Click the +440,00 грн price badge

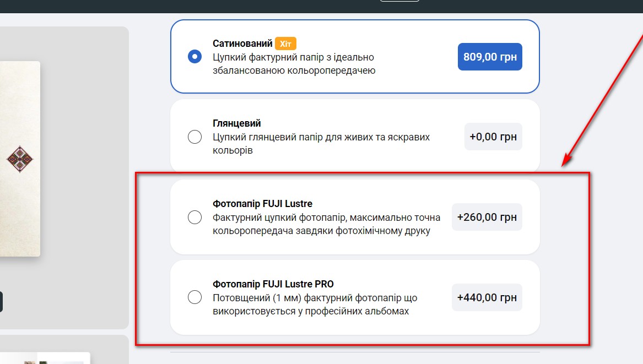[x=487, y=297]
